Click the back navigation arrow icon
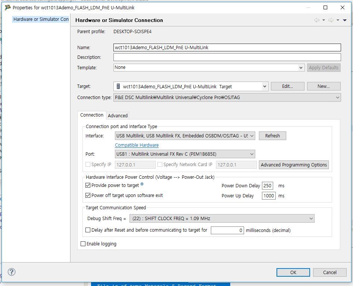 point(316,20)
